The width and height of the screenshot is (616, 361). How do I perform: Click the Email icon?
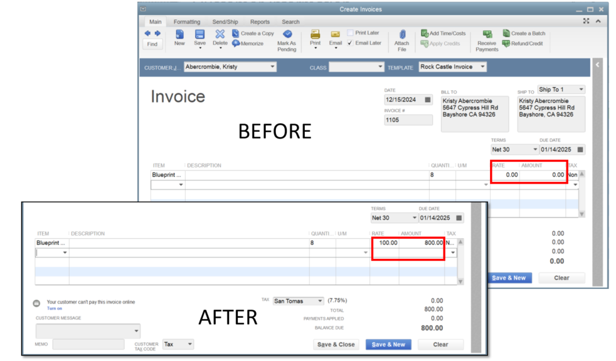pos(336,34)
